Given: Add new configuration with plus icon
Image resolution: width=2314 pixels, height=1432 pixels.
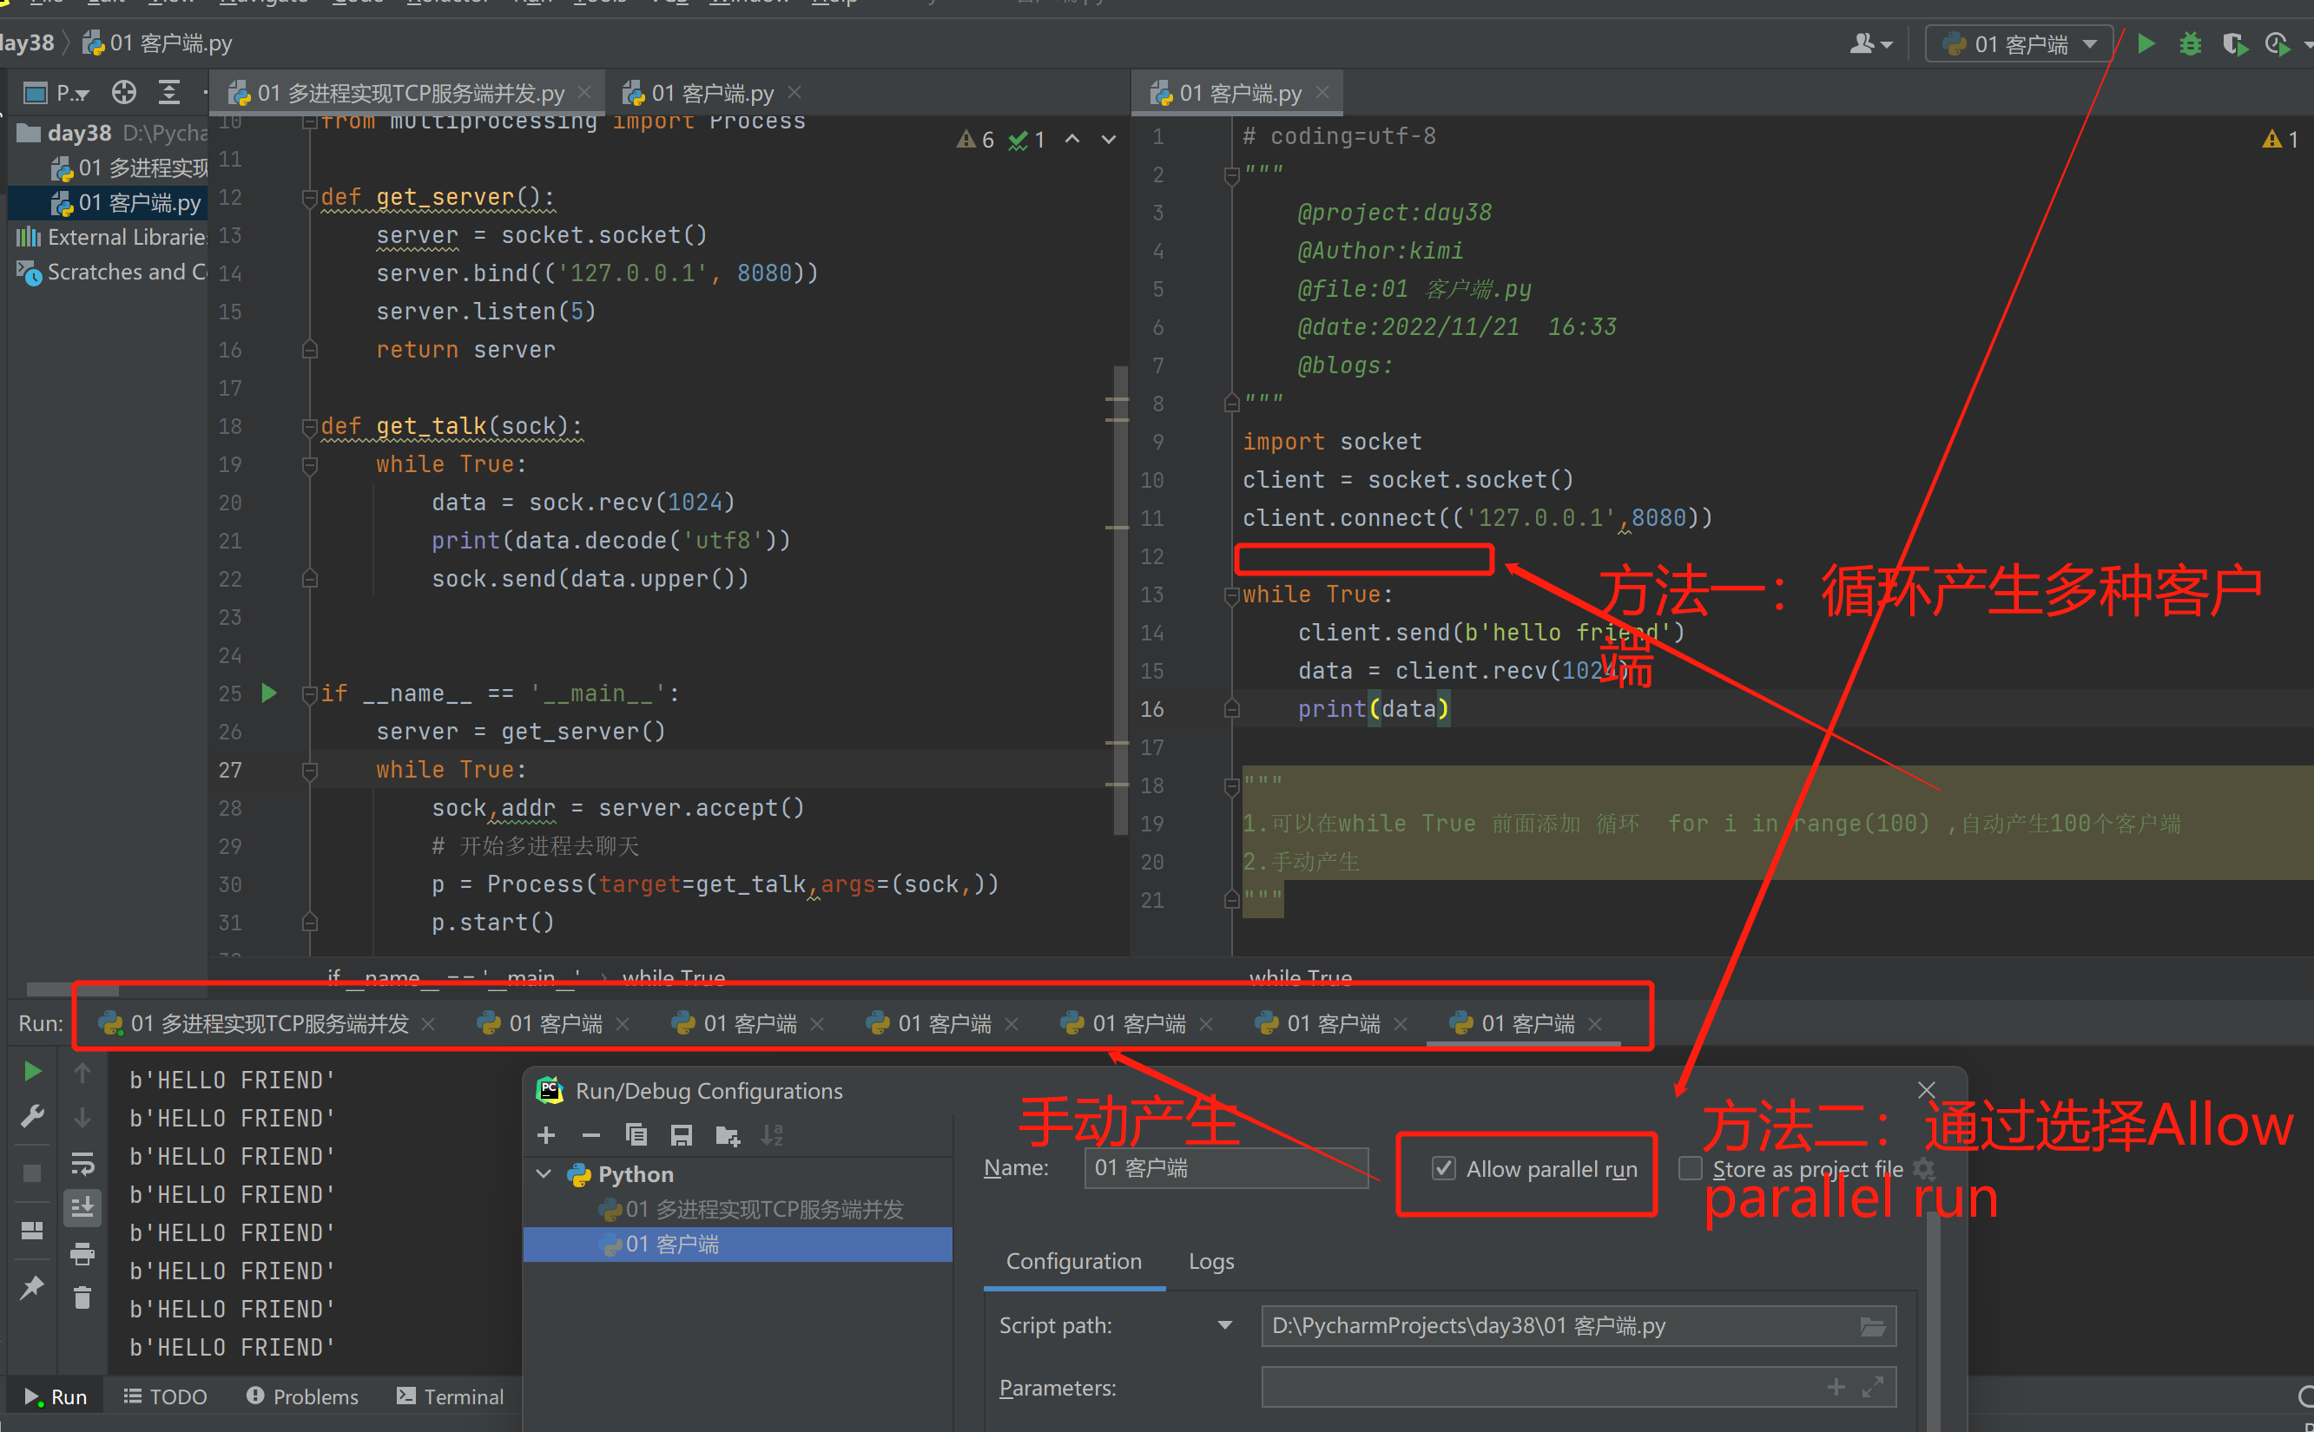Looking at the screenshot, I should coord(546,1134).
